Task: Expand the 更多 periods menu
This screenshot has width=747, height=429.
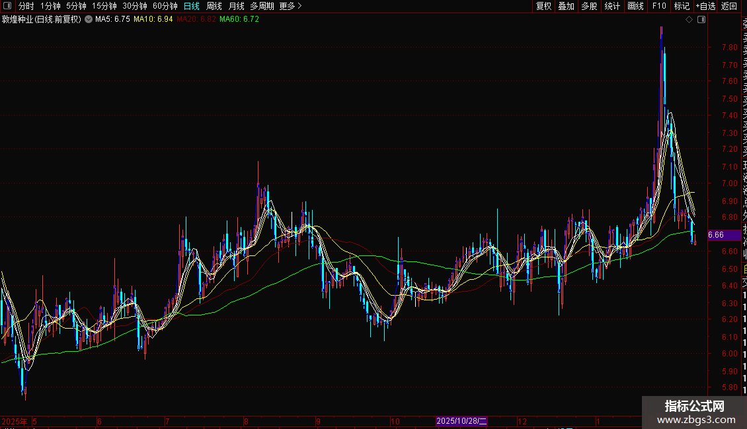Action: [x=291, y=6]
